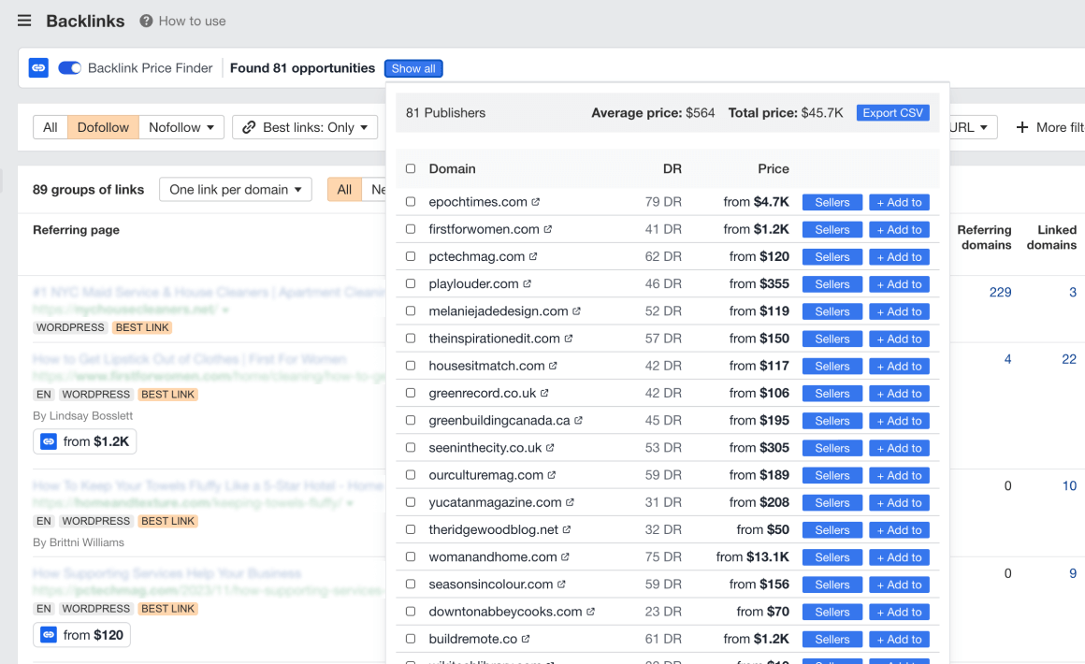Click the Backlink Price Finder link icon

[38, 67]
